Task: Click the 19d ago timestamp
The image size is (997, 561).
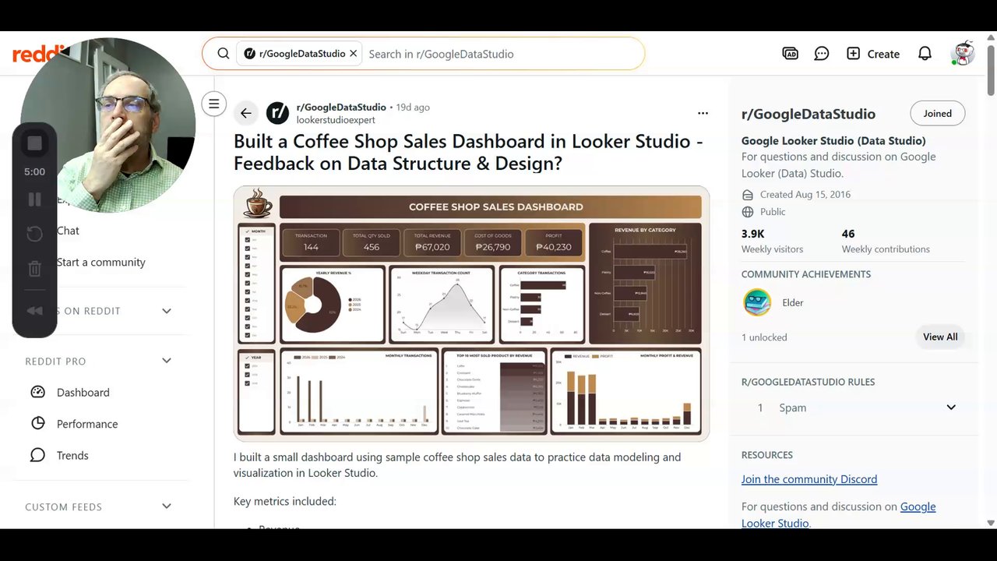Action: click(413, 108)
